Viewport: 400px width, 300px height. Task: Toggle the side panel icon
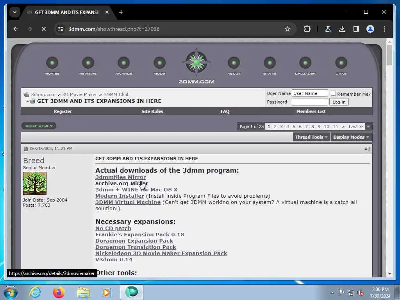[x=356, y=29]
